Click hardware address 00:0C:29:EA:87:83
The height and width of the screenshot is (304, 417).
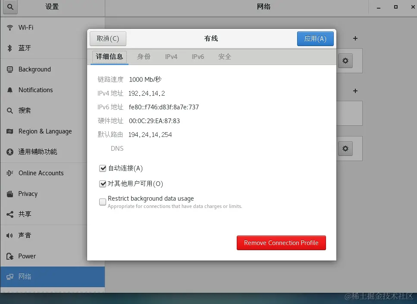pos(154,121)
